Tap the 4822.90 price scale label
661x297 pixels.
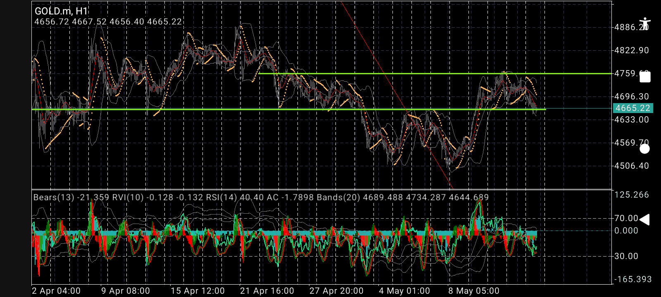632,50
